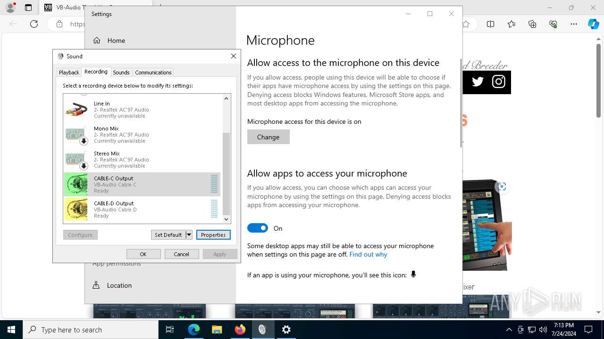This screenshot has width=604, height=339.
Task: Open the Instagram link on the webpage
Action: tap(499, 82)
